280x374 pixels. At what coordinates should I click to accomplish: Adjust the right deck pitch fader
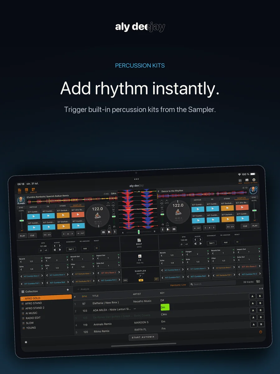pyautogui.click(x=254, y=210)
